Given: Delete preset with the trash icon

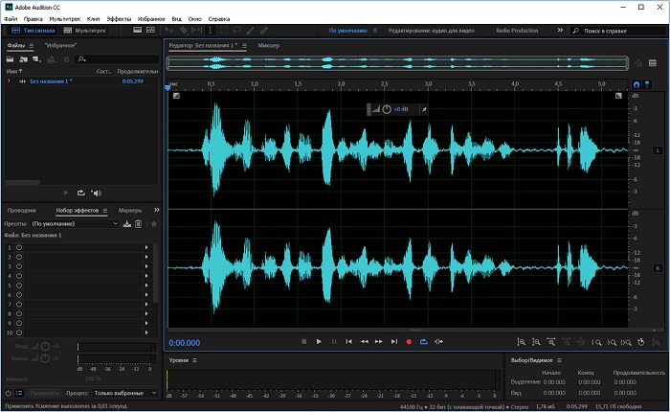Looking at the screenshot, I should click(x=139, y=223).
